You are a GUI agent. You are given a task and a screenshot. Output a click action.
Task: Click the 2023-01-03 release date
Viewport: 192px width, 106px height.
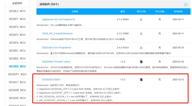(x=178, y=62)
